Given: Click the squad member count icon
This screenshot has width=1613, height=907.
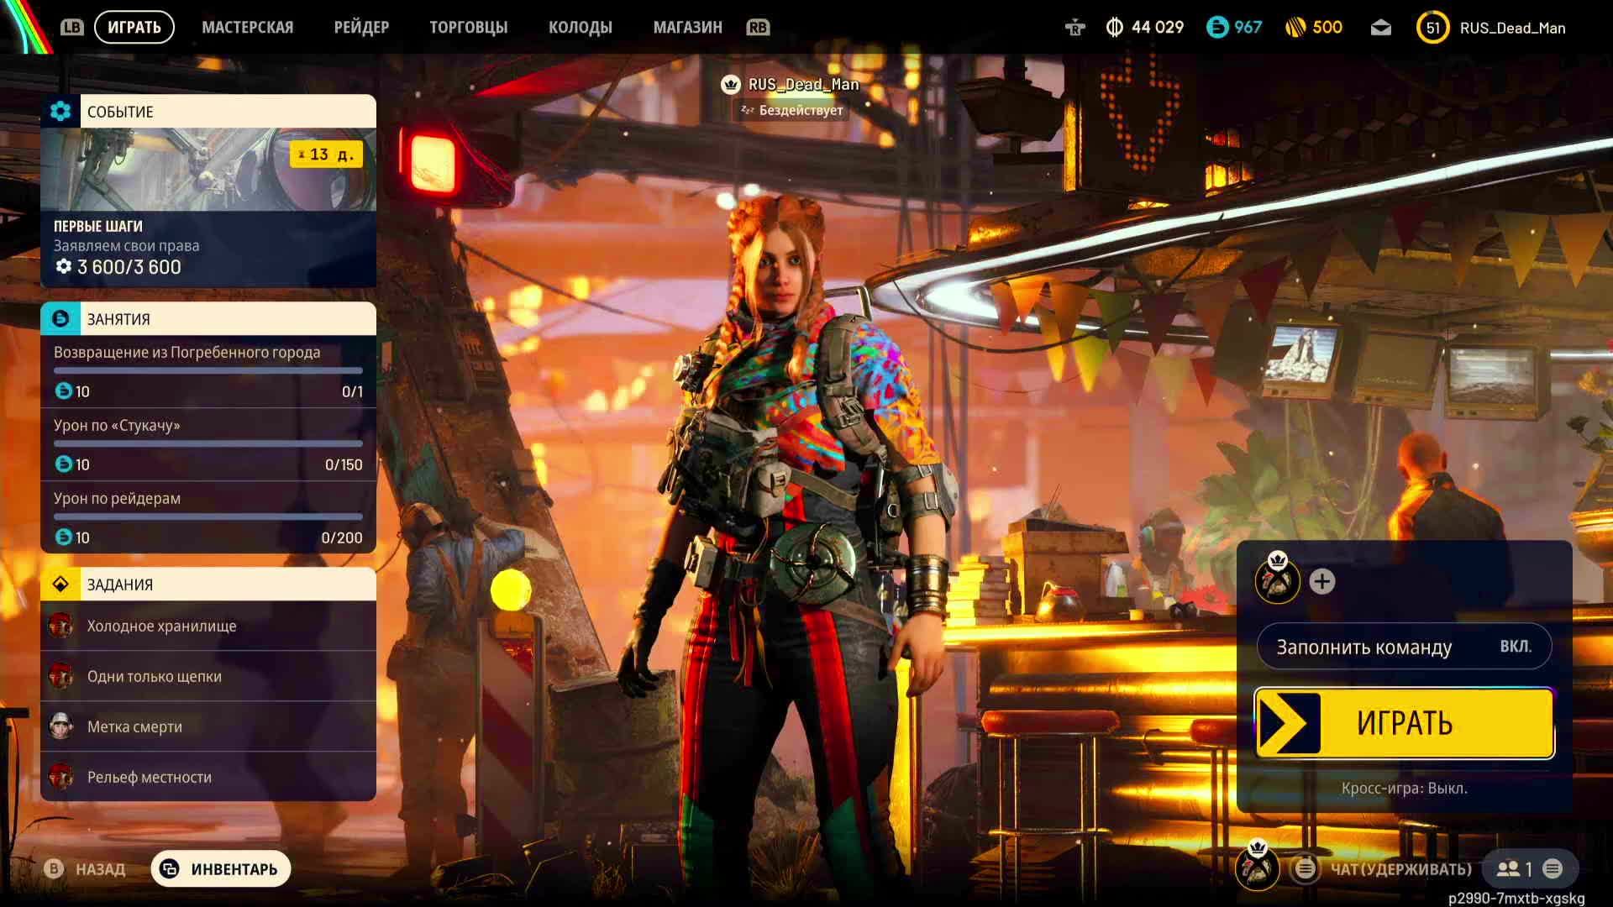Looking at the screenshot, I should 1509,869.
